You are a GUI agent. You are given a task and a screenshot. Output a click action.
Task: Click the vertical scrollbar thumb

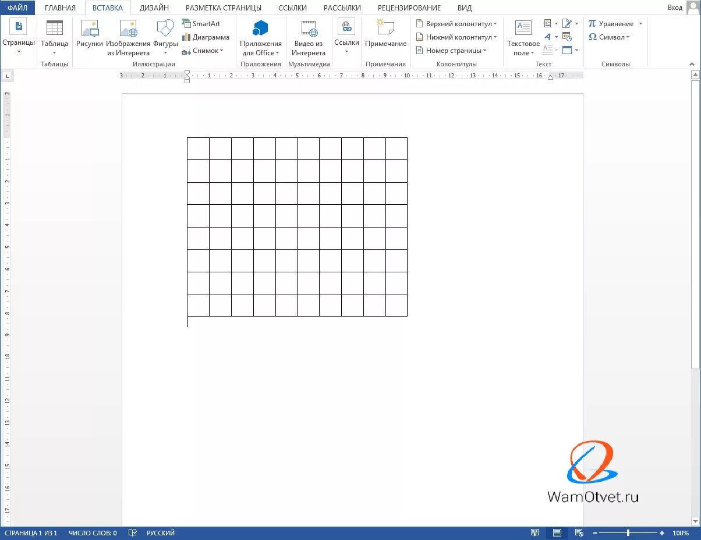point(695,223)
